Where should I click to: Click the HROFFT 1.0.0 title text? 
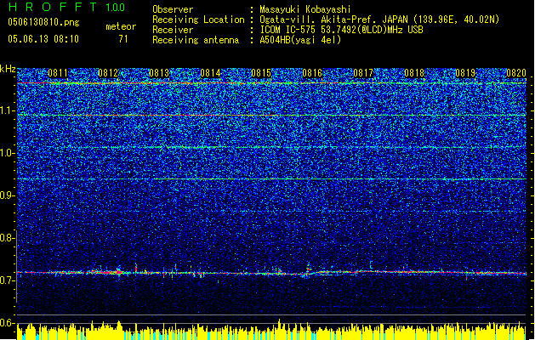tap(66, 7)
